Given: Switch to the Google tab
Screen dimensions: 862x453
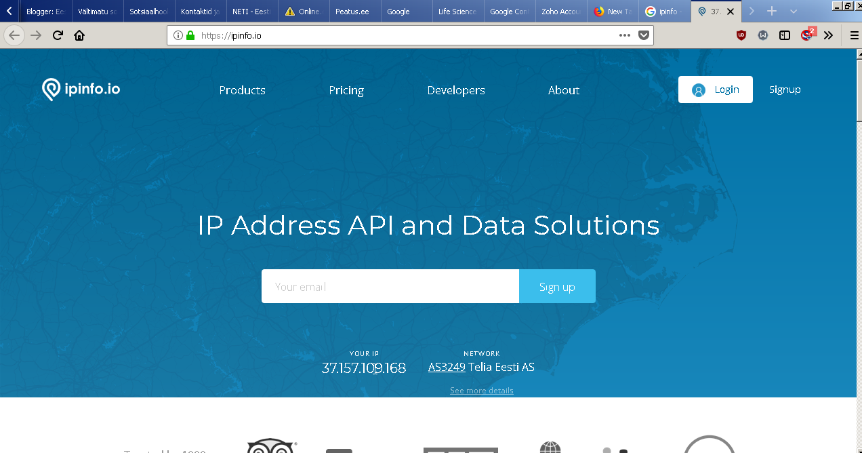Looking at the screenshot, I should [x=406, y=12].
